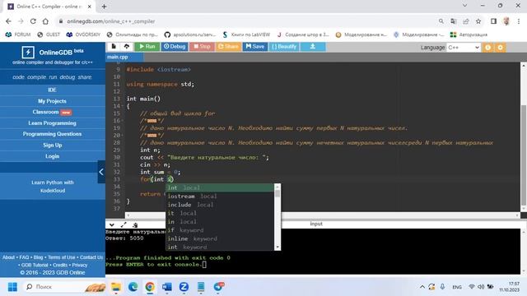Screen dimensions: 527x296
Task: Run the program with the green Run button
Action: click(147, 47)
